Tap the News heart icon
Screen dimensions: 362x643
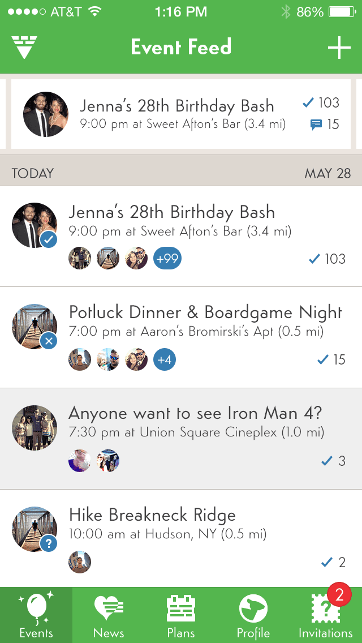[107, 610]
